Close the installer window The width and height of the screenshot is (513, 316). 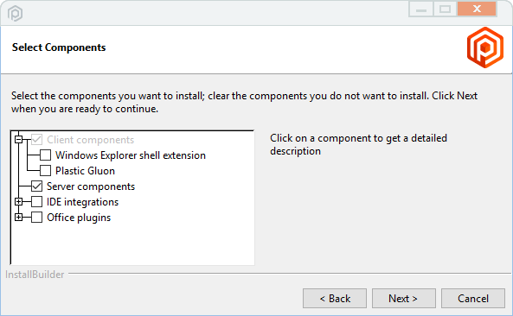pyautogui.click(x=477, y=9)
